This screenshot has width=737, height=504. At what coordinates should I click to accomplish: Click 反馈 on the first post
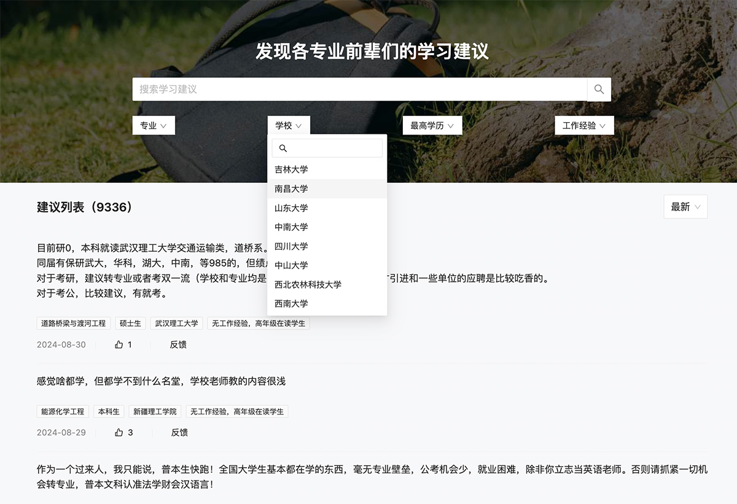click(x=178, y=344)
